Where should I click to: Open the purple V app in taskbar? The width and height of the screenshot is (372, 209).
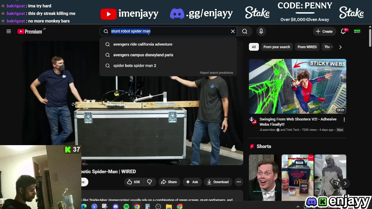point(94,206)
